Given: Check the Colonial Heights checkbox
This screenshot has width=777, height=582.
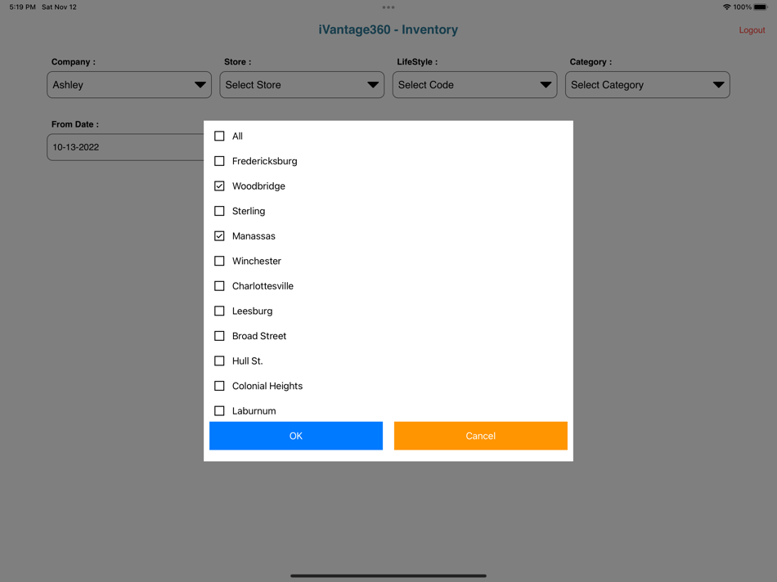Looking at the screenshot, I should coord(219,385).
